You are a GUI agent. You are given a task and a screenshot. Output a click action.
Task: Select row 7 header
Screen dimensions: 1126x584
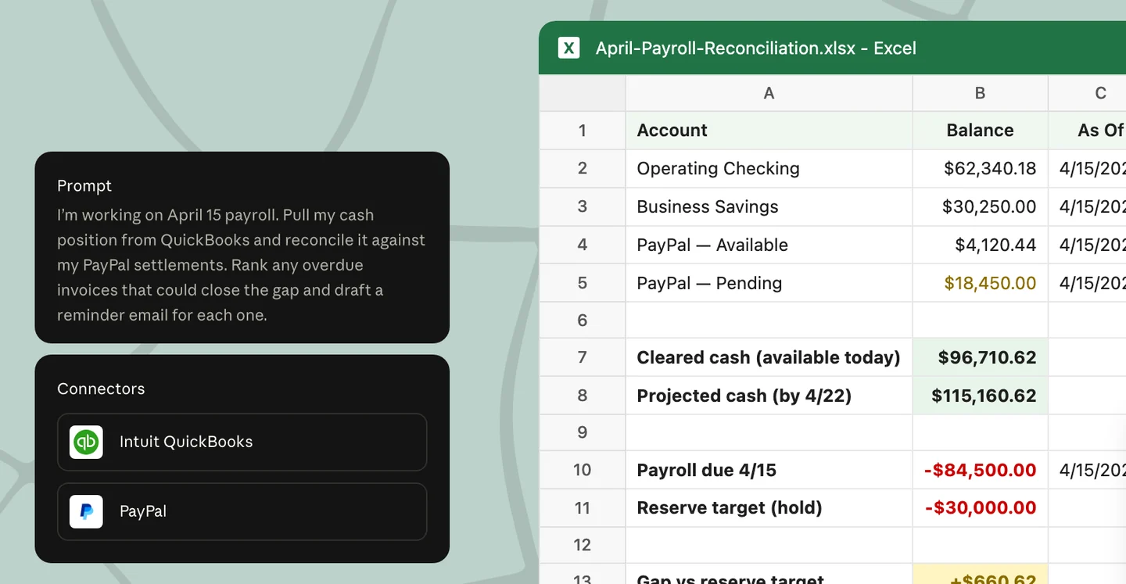[583, 357]
